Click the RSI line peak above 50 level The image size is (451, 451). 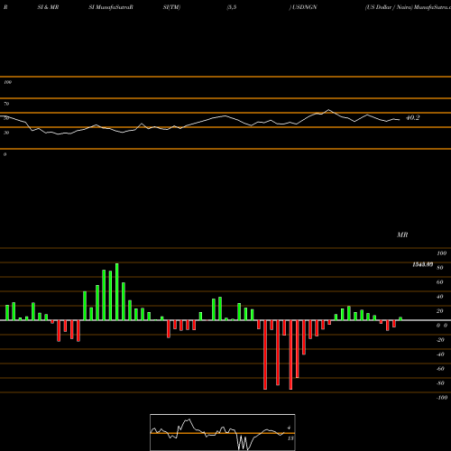pos(328,110)
